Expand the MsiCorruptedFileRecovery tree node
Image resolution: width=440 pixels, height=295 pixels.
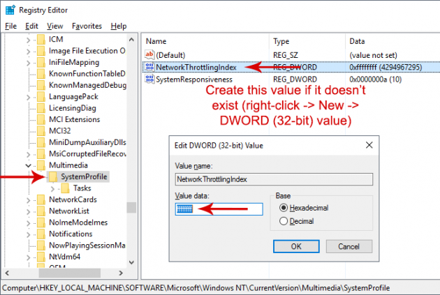point(28,155)
